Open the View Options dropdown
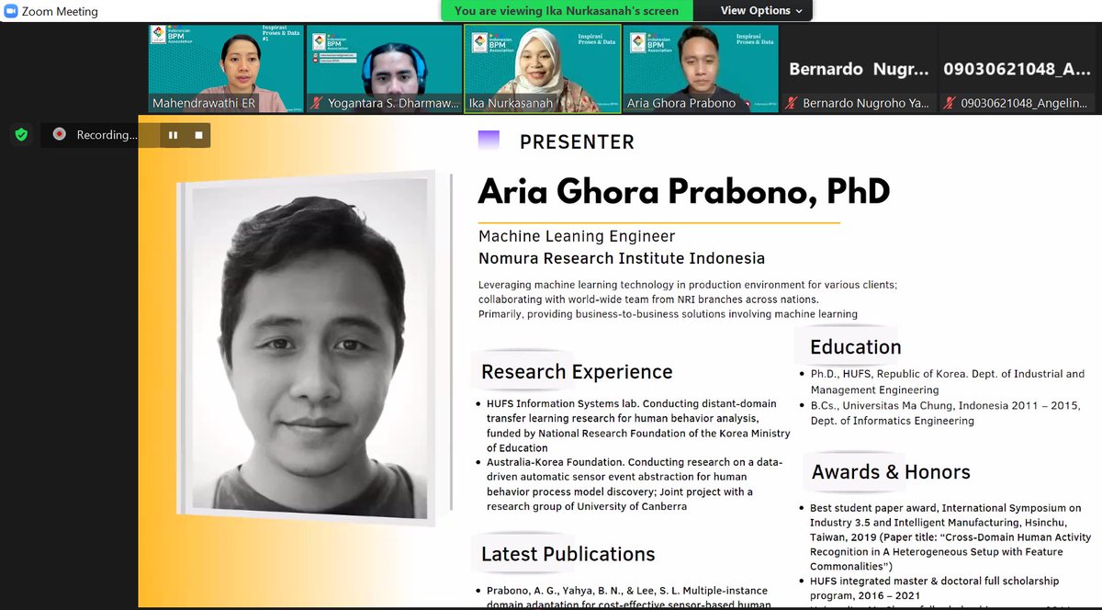 [x=760, y=11]
